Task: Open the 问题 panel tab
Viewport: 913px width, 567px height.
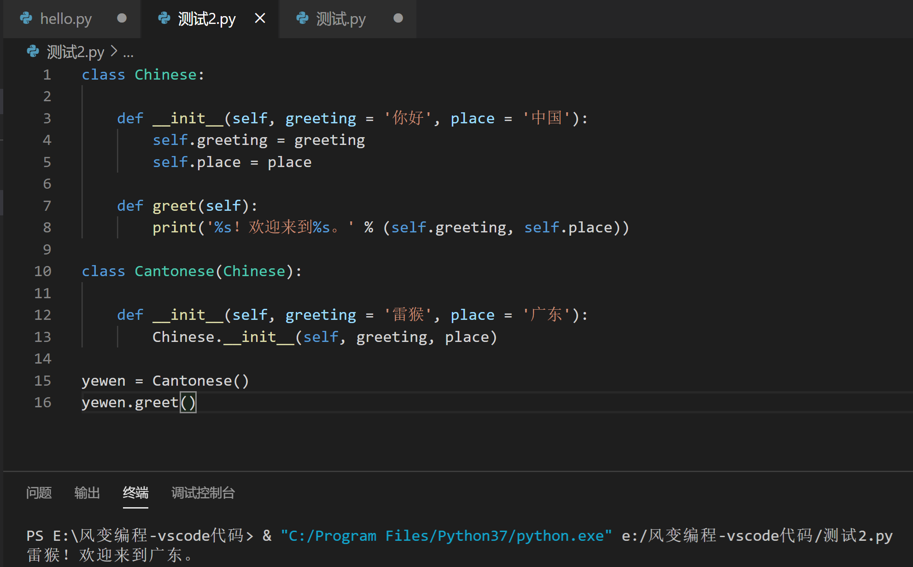Action: tap(39, 493)
